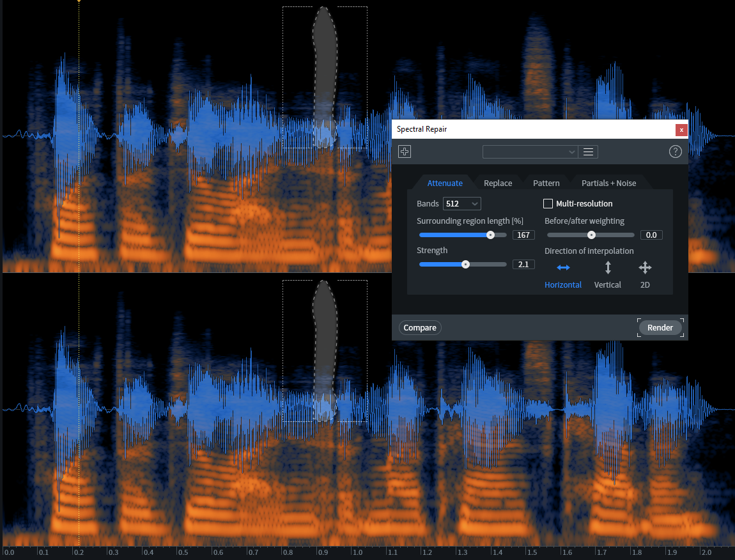
Task: Adjust the Strength slider handle
Action: coord(465,265)
